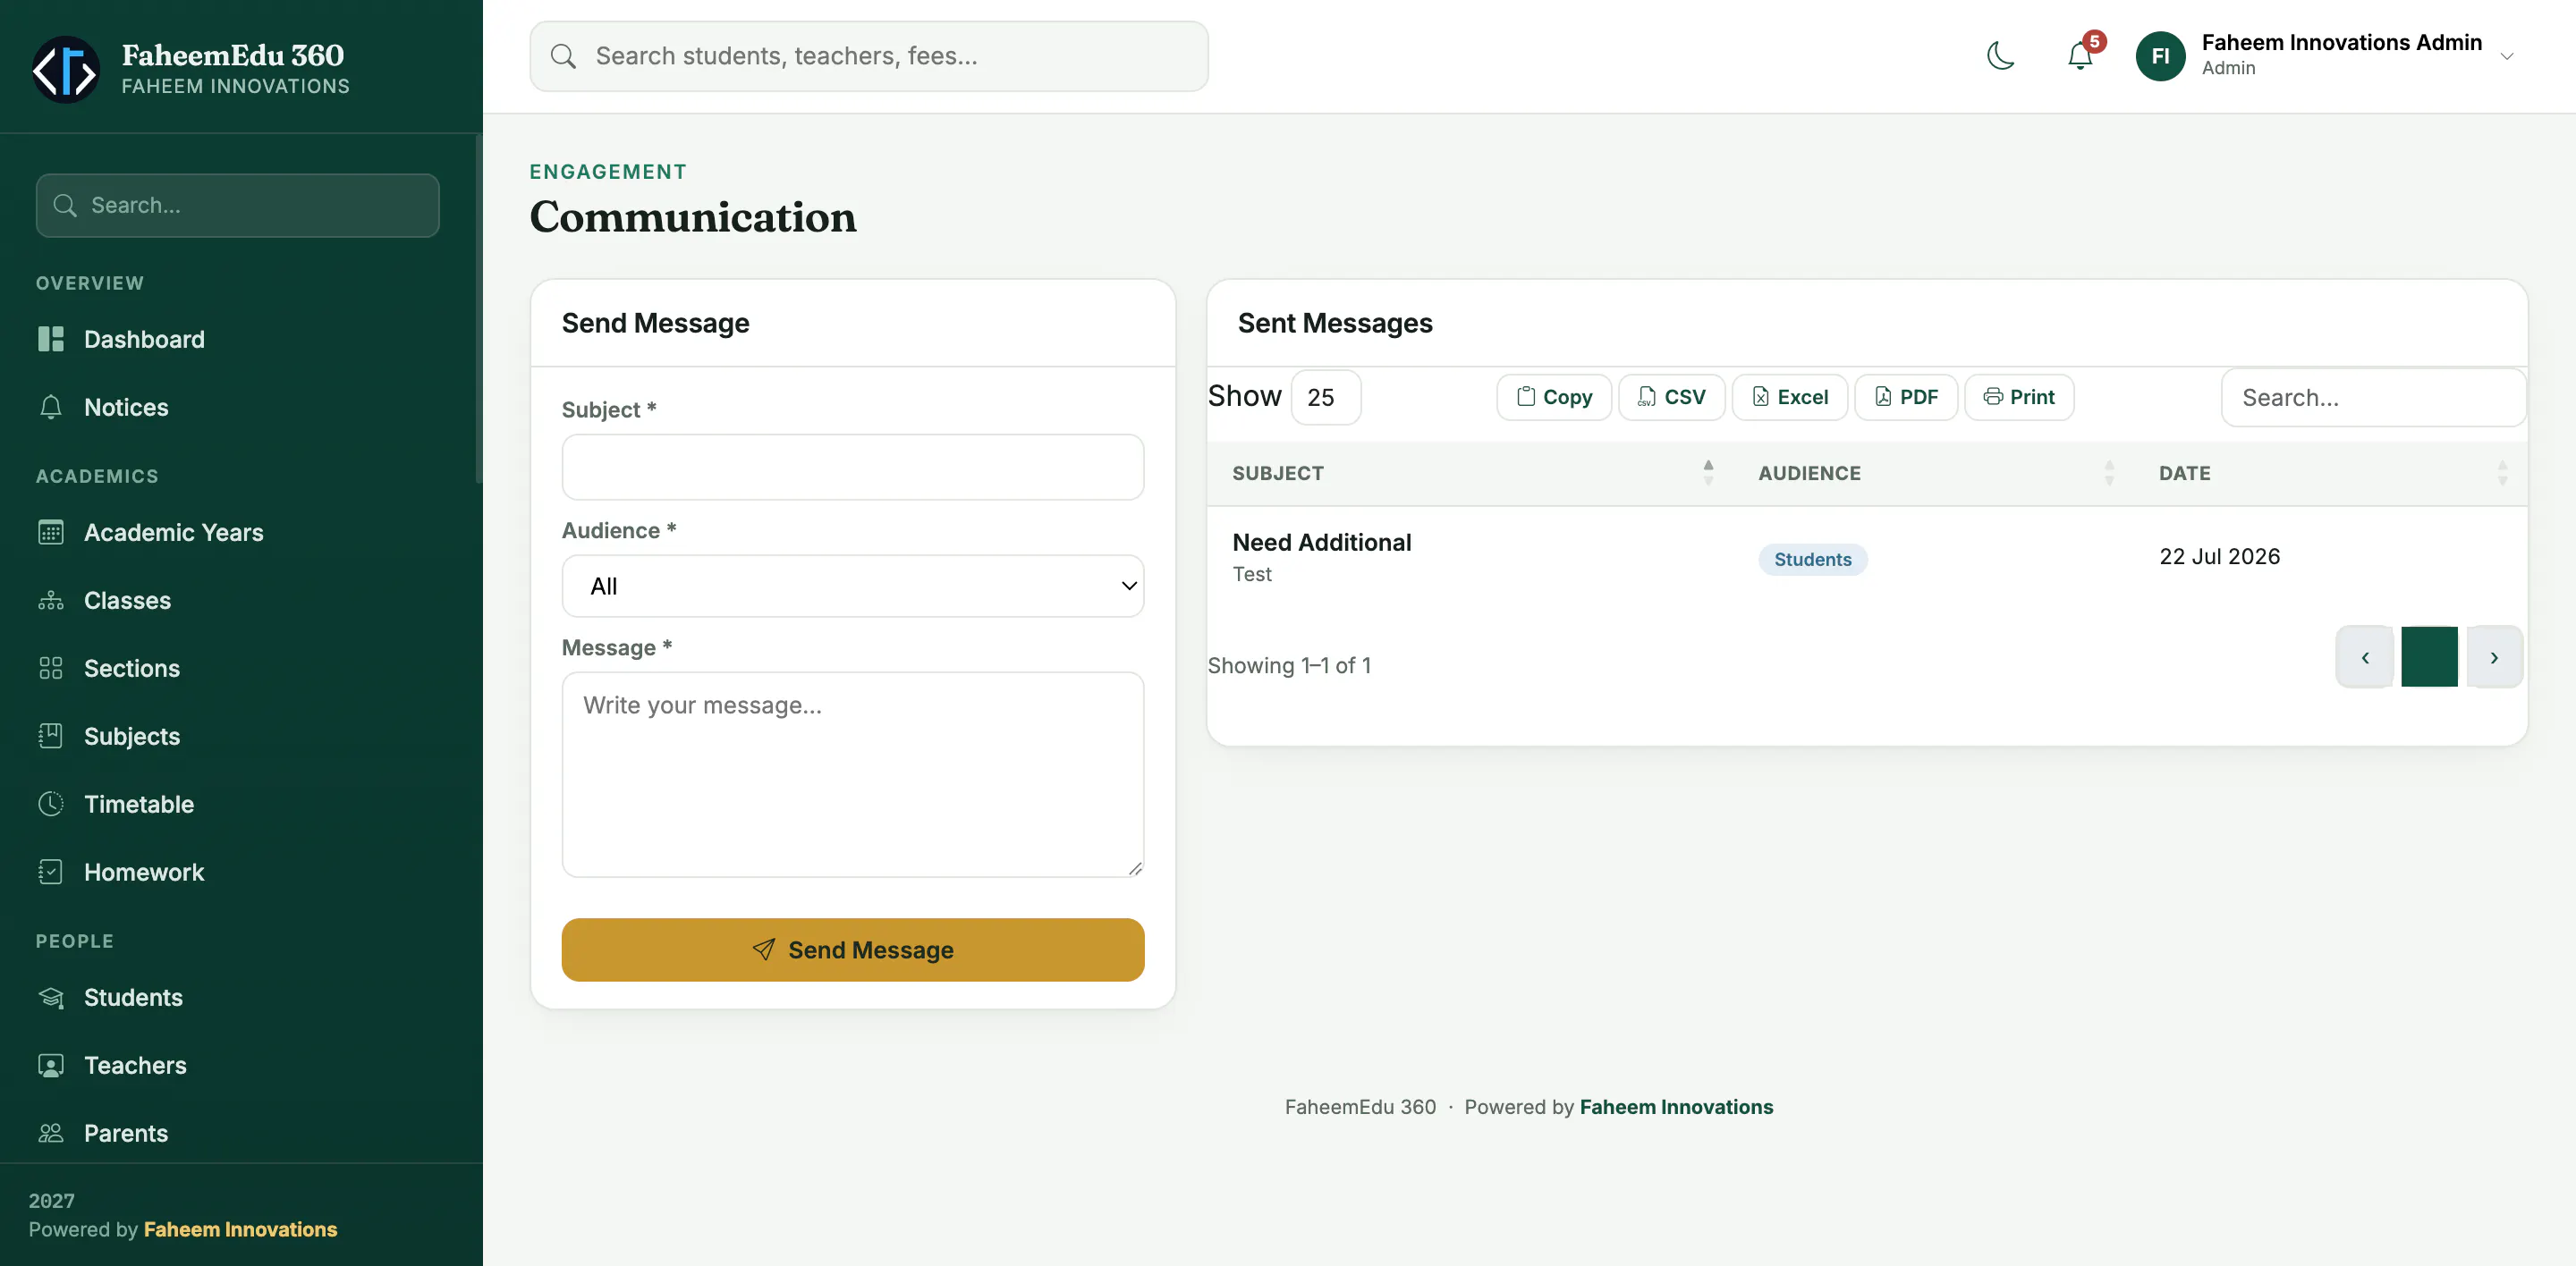Viewport: 2576px width, 1266px height.
Task: Go to previous page of sent messages
Action: (x=2364, y=656)
